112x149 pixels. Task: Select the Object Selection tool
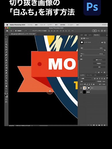(x=6, y=44)
